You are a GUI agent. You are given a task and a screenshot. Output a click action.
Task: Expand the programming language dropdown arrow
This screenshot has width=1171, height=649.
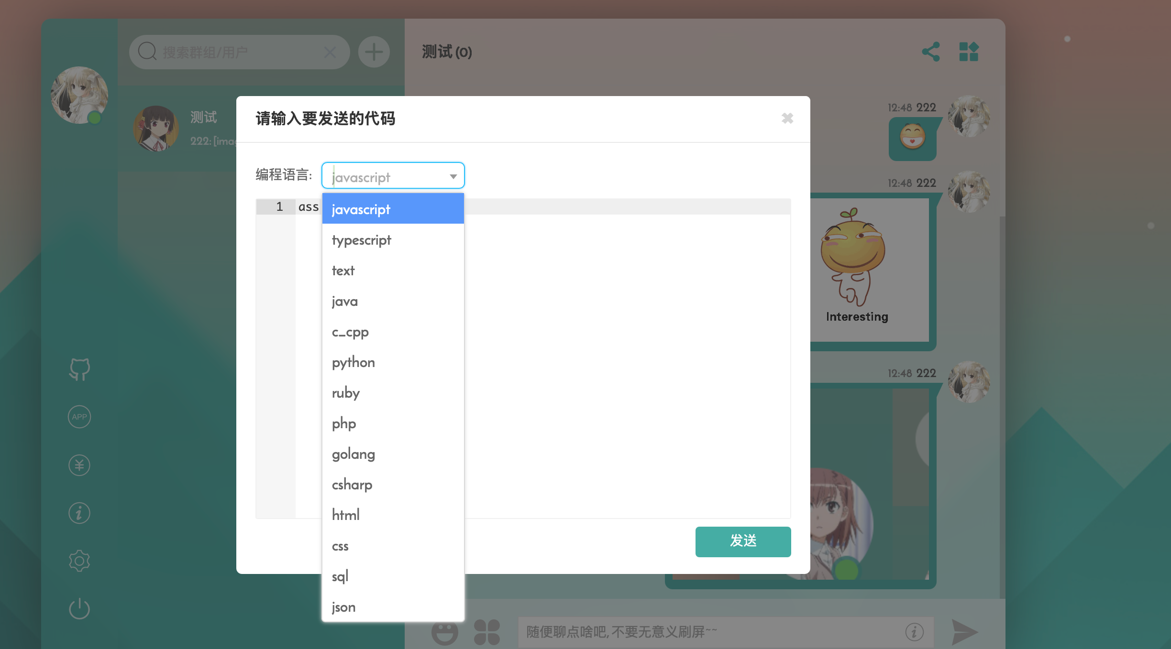(x=453, y=176)
